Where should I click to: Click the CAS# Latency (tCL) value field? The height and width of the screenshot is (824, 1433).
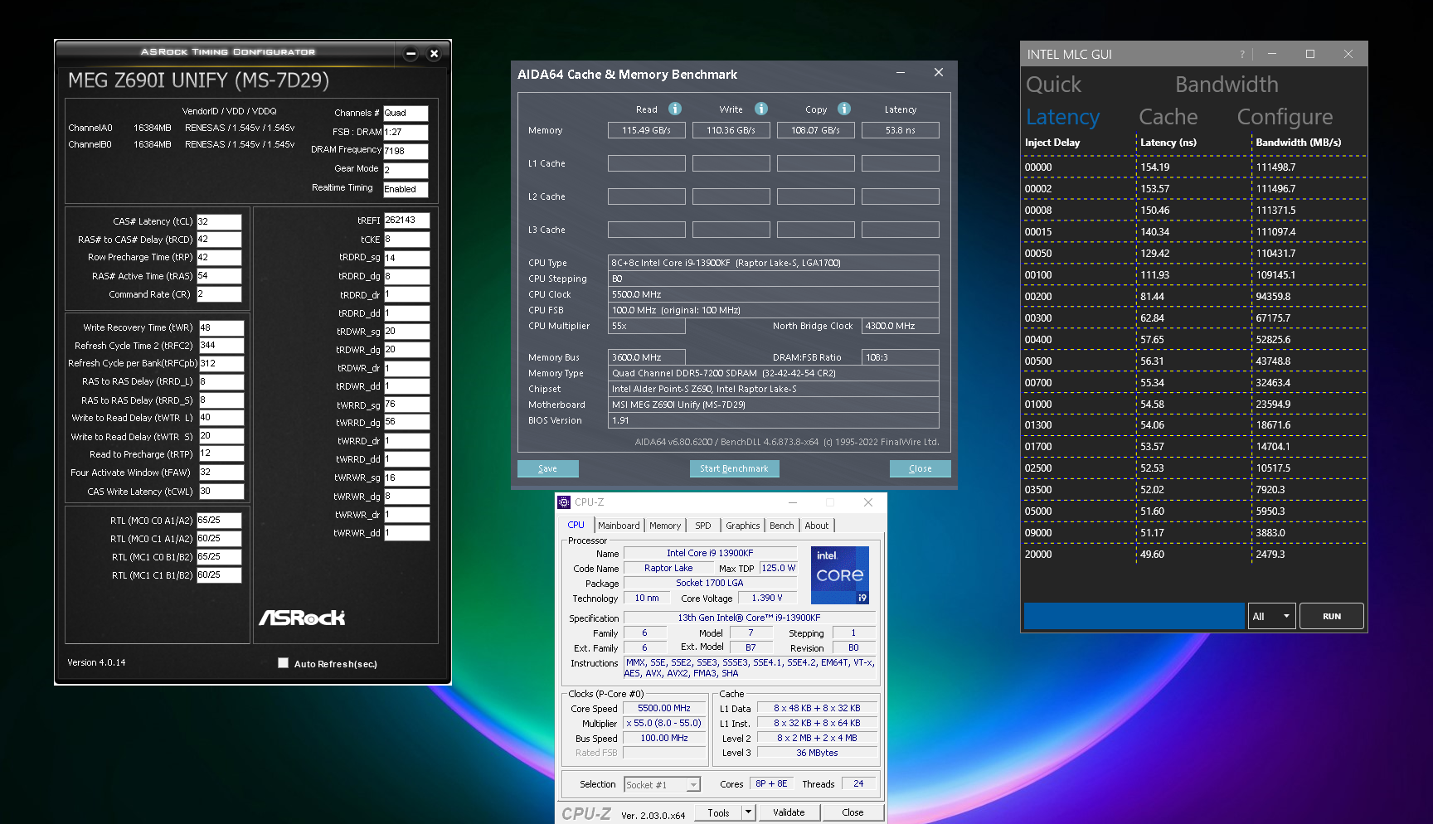(x=219, y=222)
